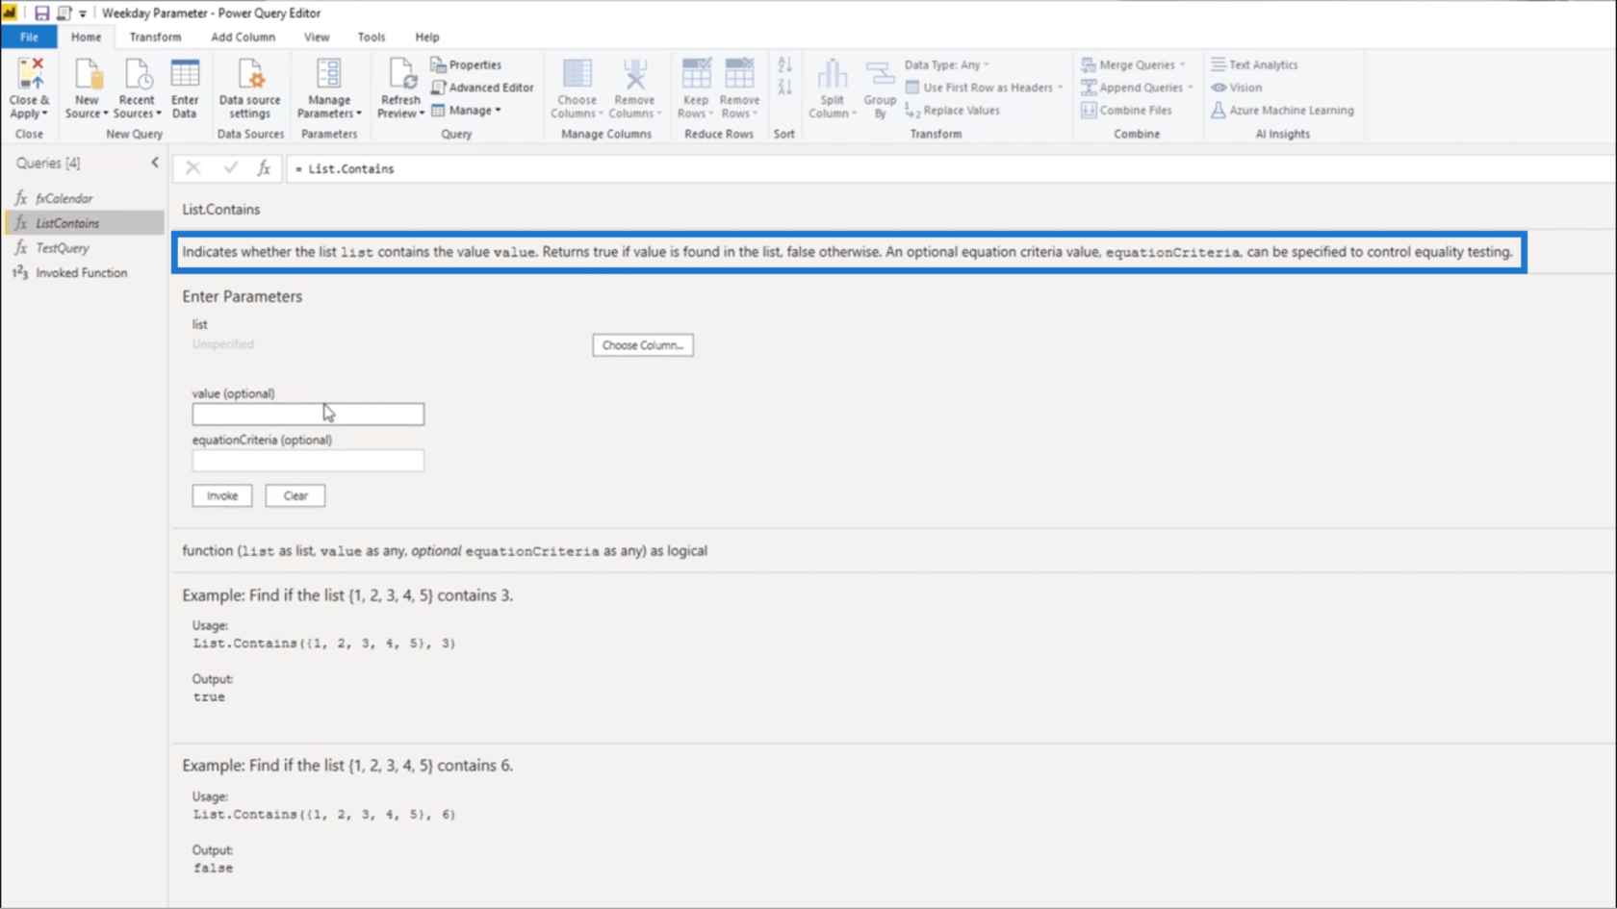Sort descending with the Z-A icon

tap(784, 88)
